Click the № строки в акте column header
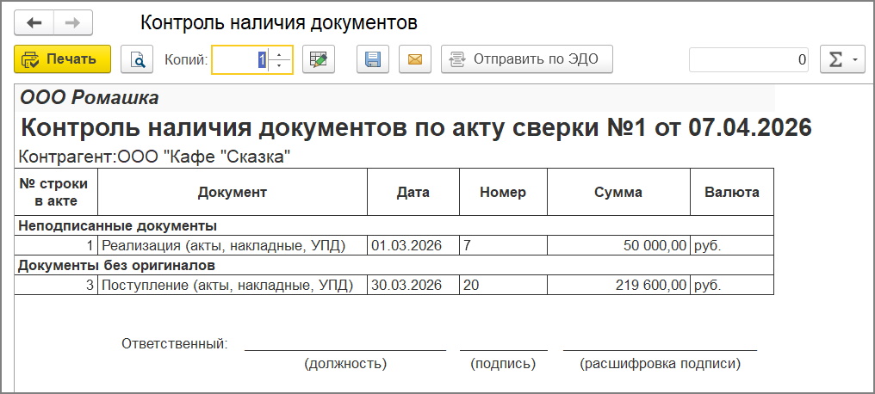 [56, 192]
